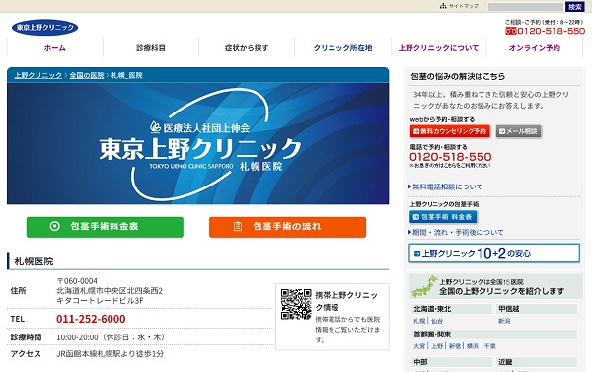Open the 症状から探す menu item

(x=247, y=48)
